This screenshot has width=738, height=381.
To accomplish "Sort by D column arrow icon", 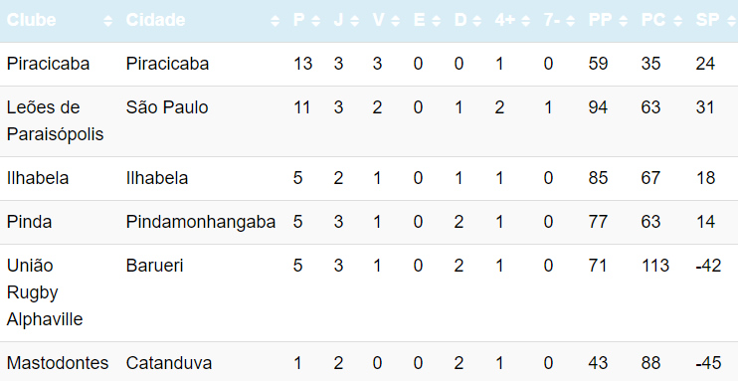I will pos(476,21).
